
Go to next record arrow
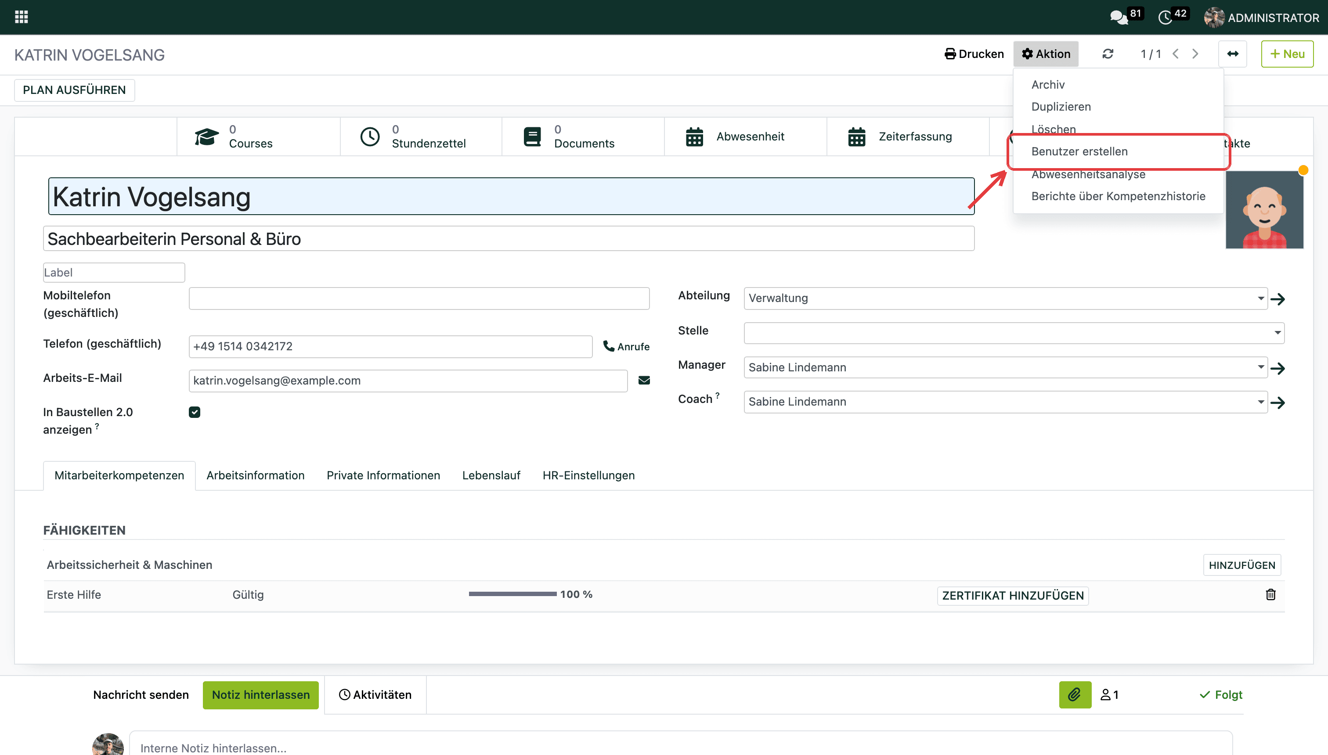1195,54
